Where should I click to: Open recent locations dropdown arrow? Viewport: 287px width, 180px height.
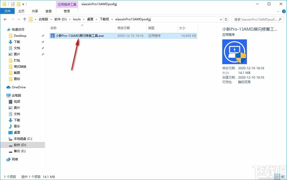(19, 20)
